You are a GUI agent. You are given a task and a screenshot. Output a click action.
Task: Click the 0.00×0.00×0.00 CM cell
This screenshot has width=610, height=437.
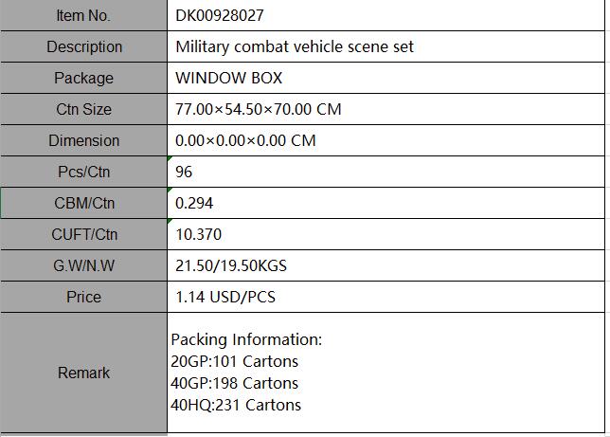[x=385, y=140]
